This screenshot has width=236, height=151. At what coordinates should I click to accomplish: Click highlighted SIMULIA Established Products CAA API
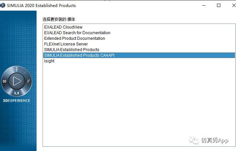click(139, 55)
